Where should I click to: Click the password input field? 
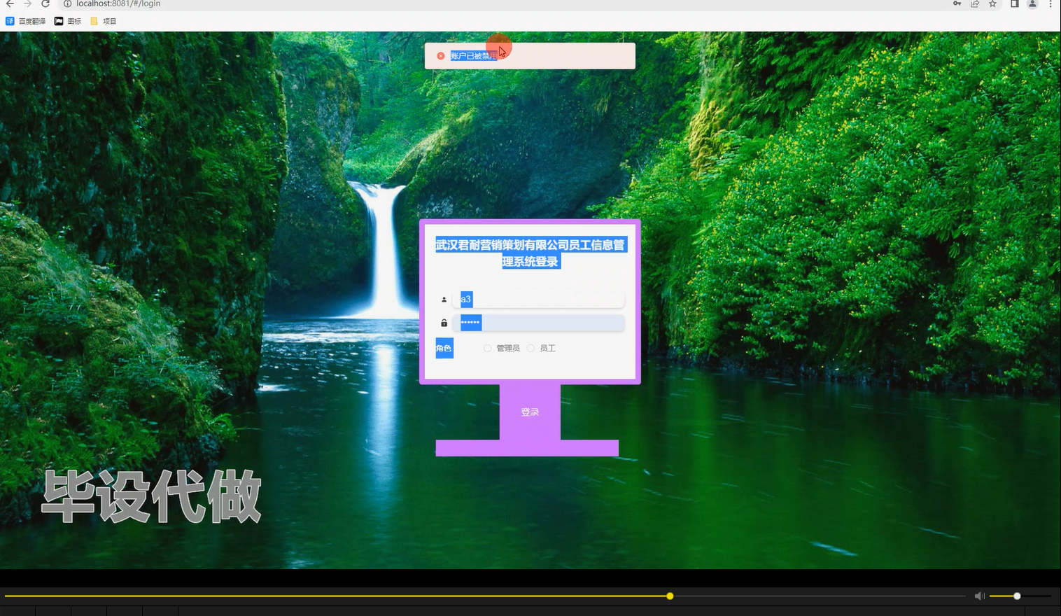pos(538,323)
